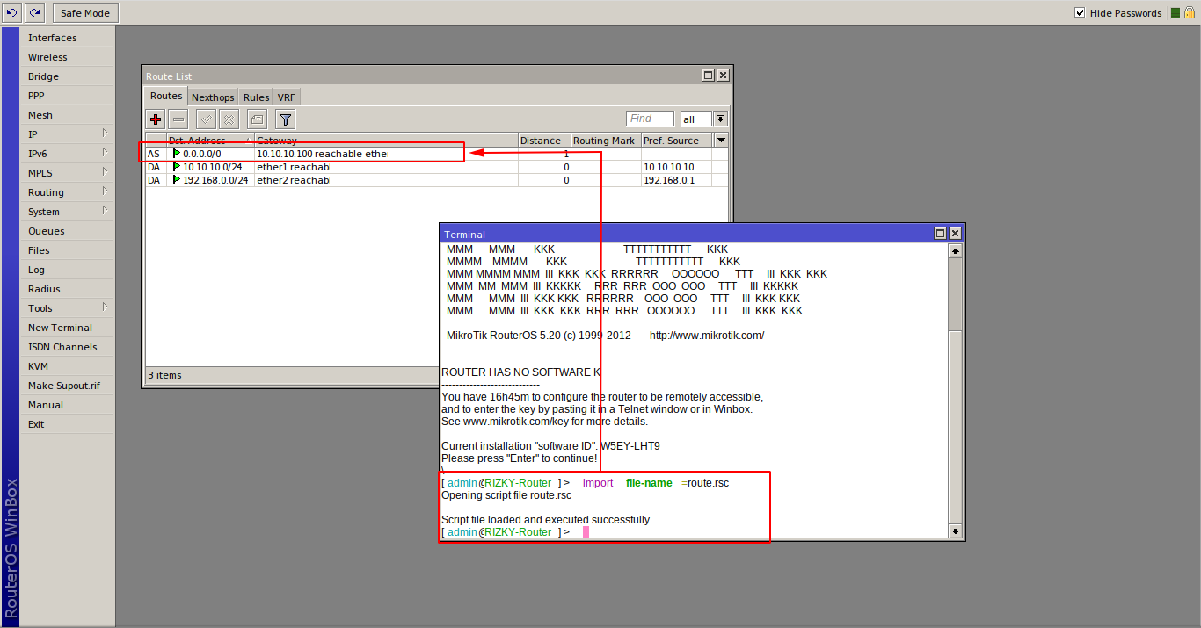Open the KVM menu item
Screen dimensions: 1201x628
click(x=68, y=366)
